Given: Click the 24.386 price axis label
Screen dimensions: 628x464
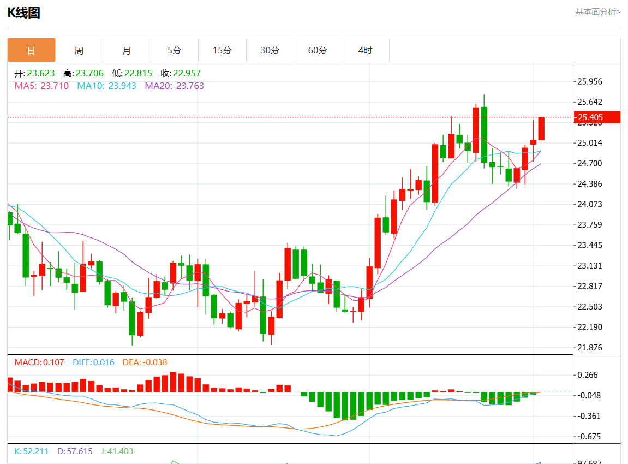Looking at the screenshot, I should pos(590,184).
